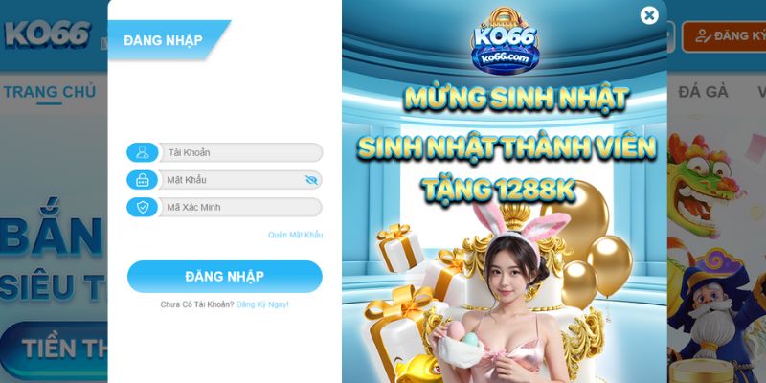Image resolution: width=766 pixels, height=383 pixels.
Task: Click the shield icon beside Mã Xác Minh
Action: click(142, 207)
